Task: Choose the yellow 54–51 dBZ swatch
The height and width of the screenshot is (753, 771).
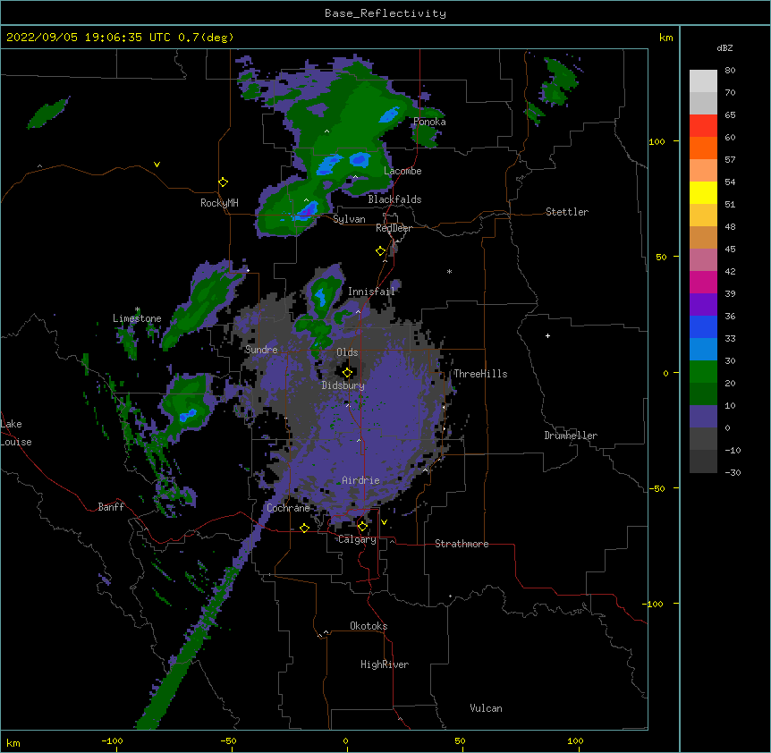Action: point(703,192)
